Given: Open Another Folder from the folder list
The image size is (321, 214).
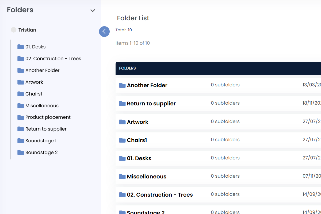Looking at the screenshot, I should (147, 85).
